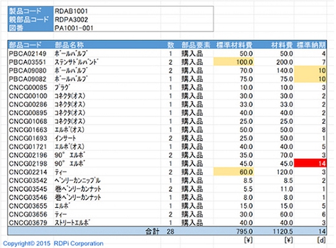Click the 親部品コード label cell

tap(31, 19)
